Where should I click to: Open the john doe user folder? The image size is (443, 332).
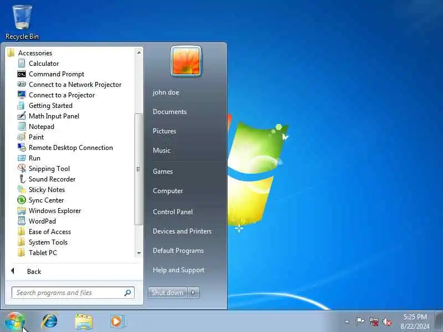166,92
